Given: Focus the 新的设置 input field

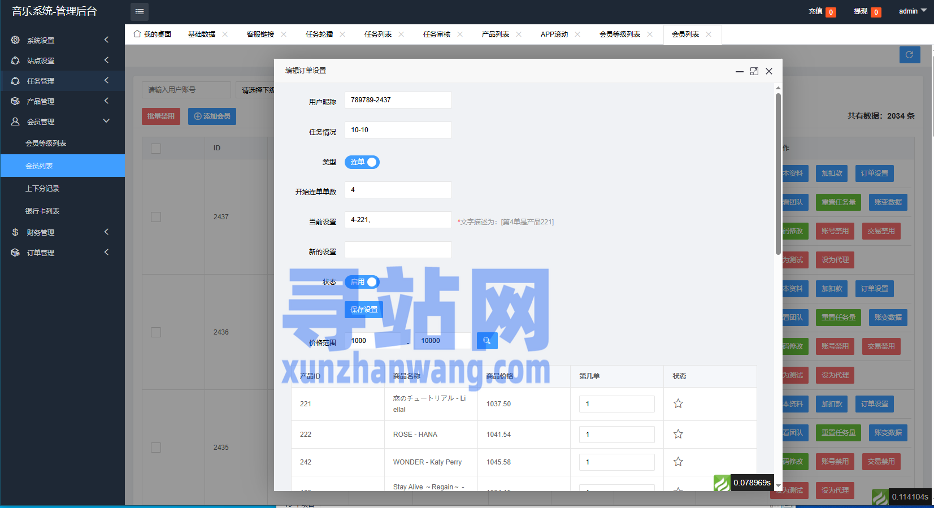Looking at the screenshot, I should (x=398, y=250).
